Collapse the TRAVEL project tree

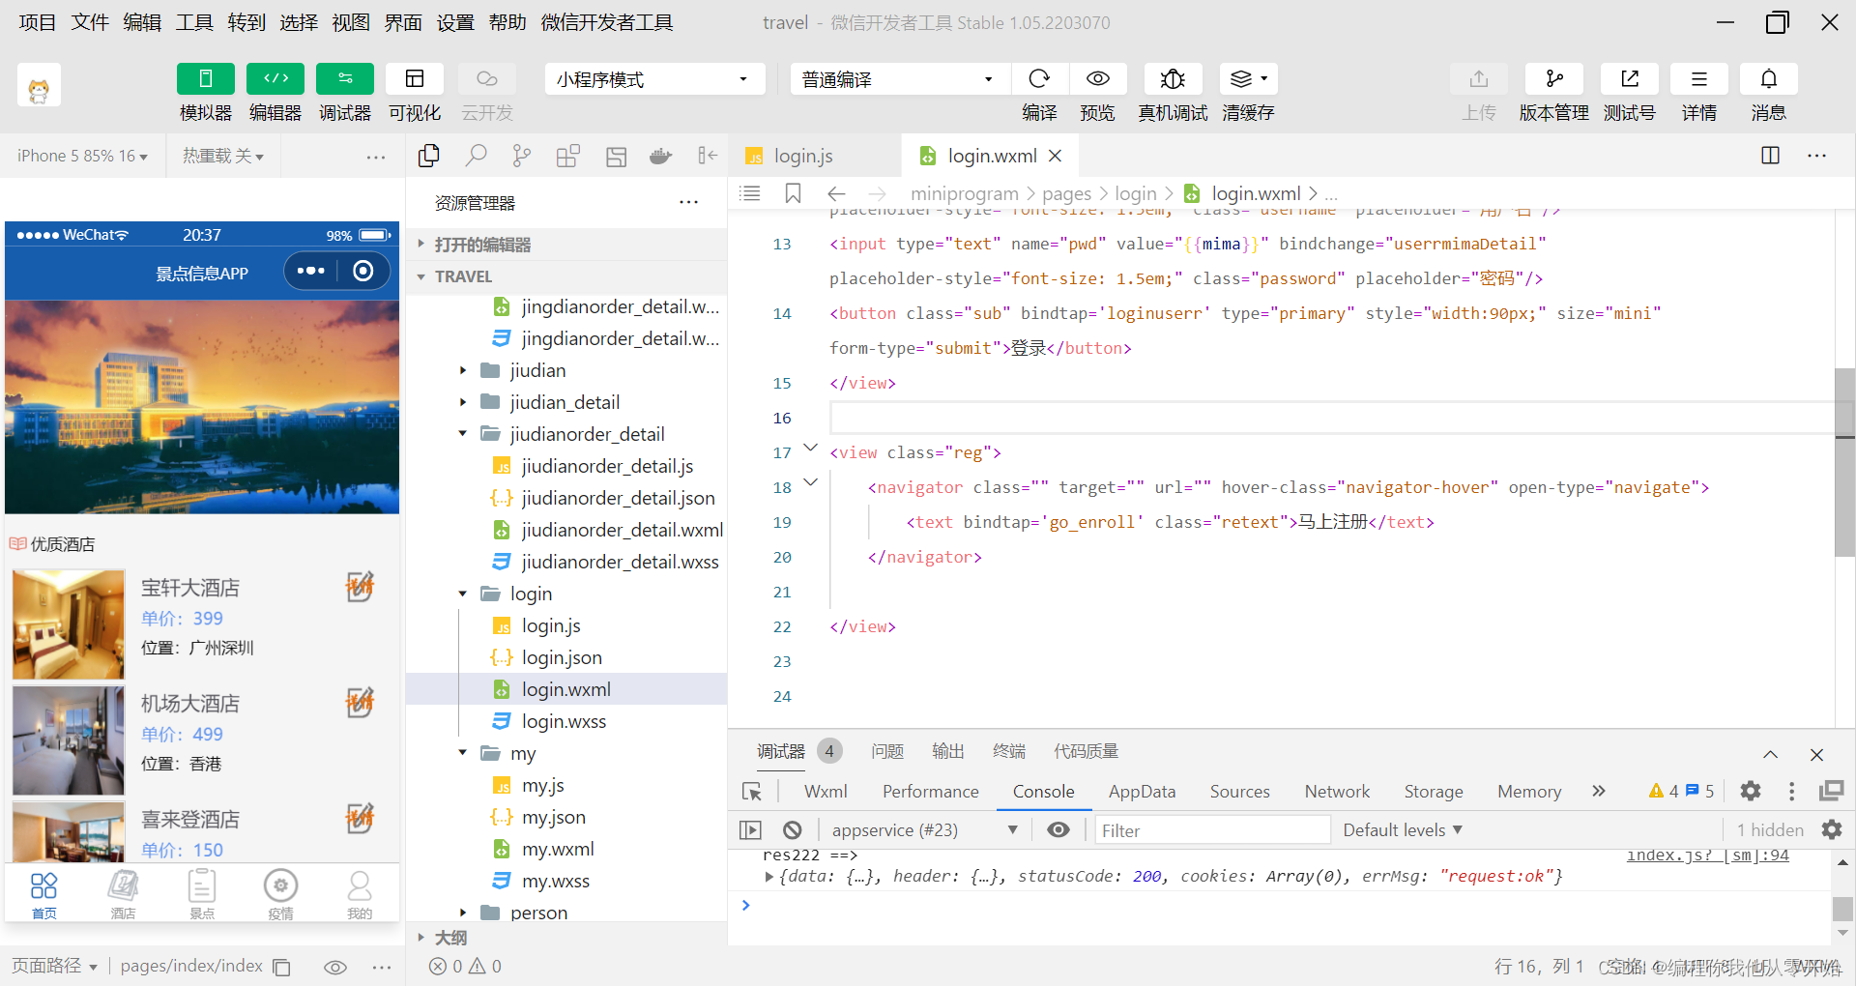coord(566,276)
